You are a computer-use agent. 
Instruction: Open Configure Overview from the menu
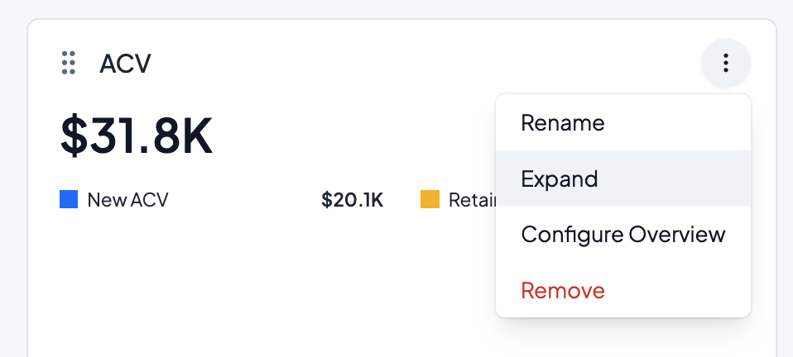(622, 235)
